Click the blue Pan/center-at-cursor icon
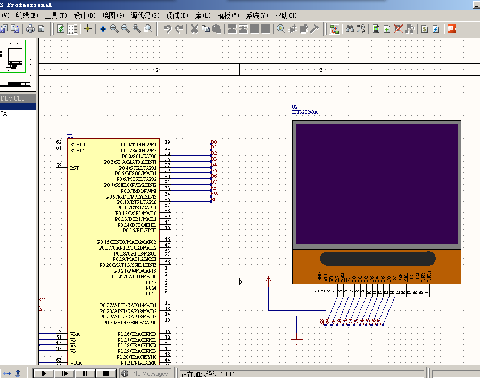The image size is (480, 378). (103, 29)
